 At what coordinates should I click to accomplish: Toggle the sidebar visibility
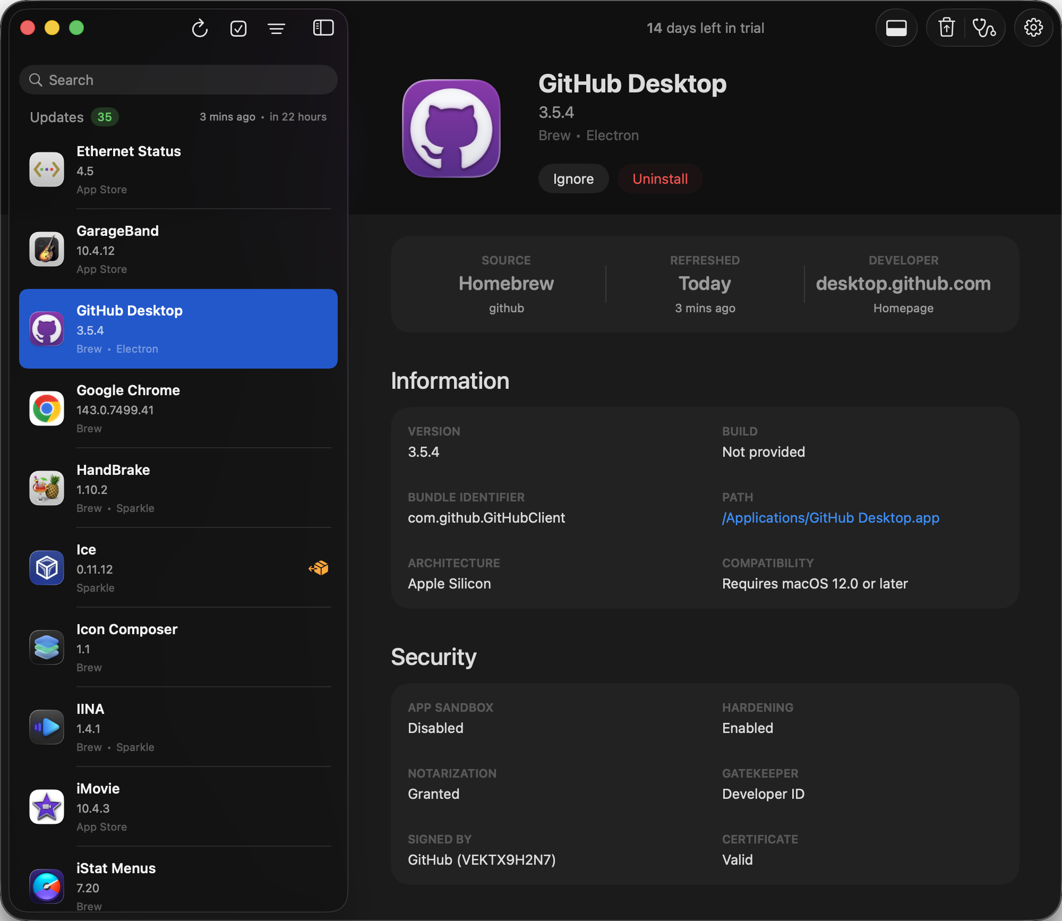coord(323,28)
